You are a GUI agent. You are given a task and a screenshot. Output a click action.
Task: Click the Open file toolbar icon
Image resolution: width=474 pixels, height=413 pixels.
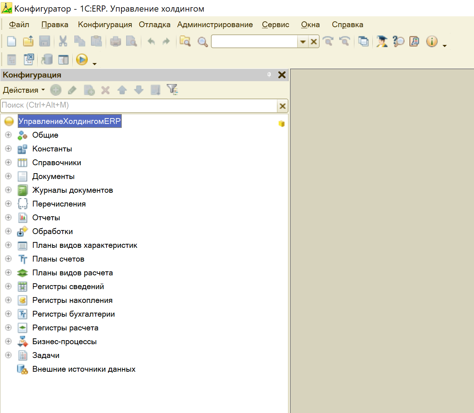point(28,41)
